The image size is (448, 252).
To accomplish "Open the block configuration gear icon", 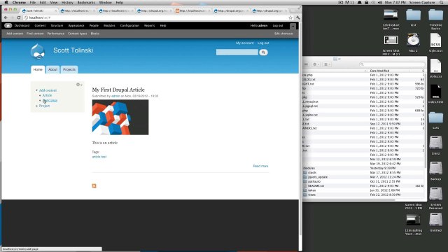I will point(79,85).
